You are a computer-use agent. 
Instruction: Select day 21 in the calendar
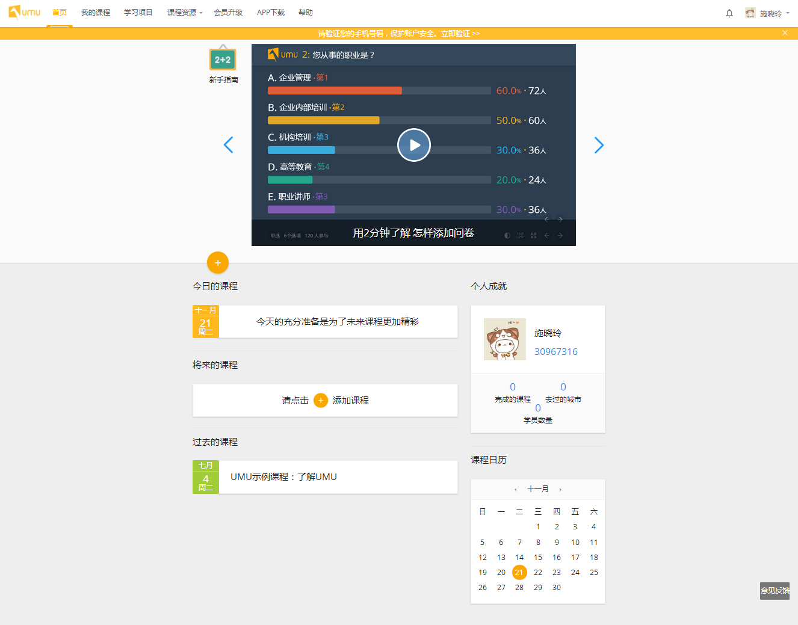tap(519, 573)
